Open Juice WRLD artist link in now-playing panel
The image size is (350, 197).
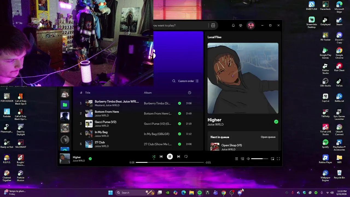click(215, 124)
